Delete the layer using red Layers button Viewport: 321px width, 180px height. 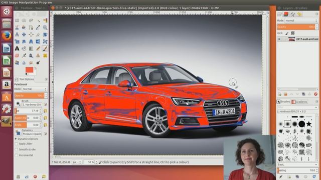pos(315,94)
